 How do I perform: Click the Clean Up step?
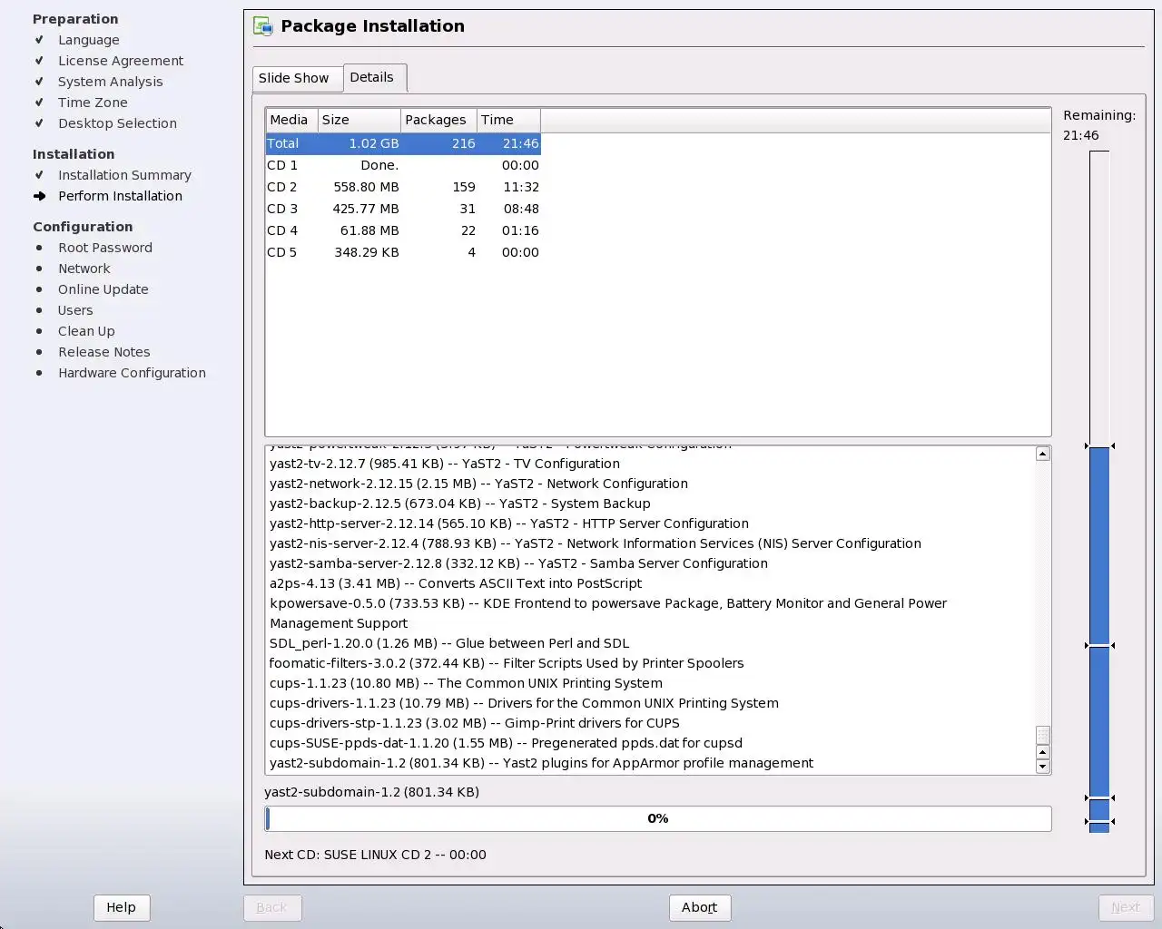click(86, 331)
